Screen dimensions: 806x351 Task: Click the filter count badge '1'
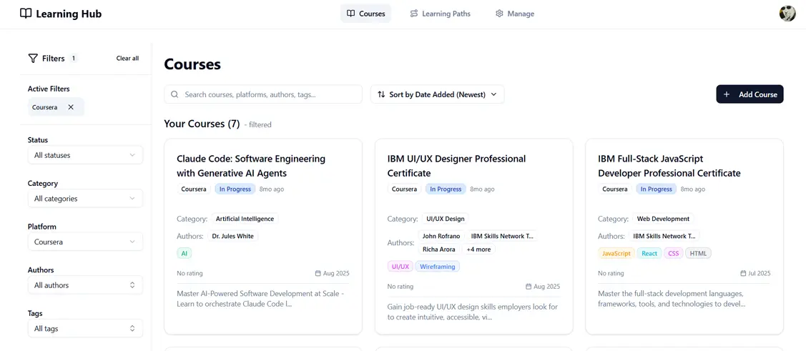click(x=74, y=58)
